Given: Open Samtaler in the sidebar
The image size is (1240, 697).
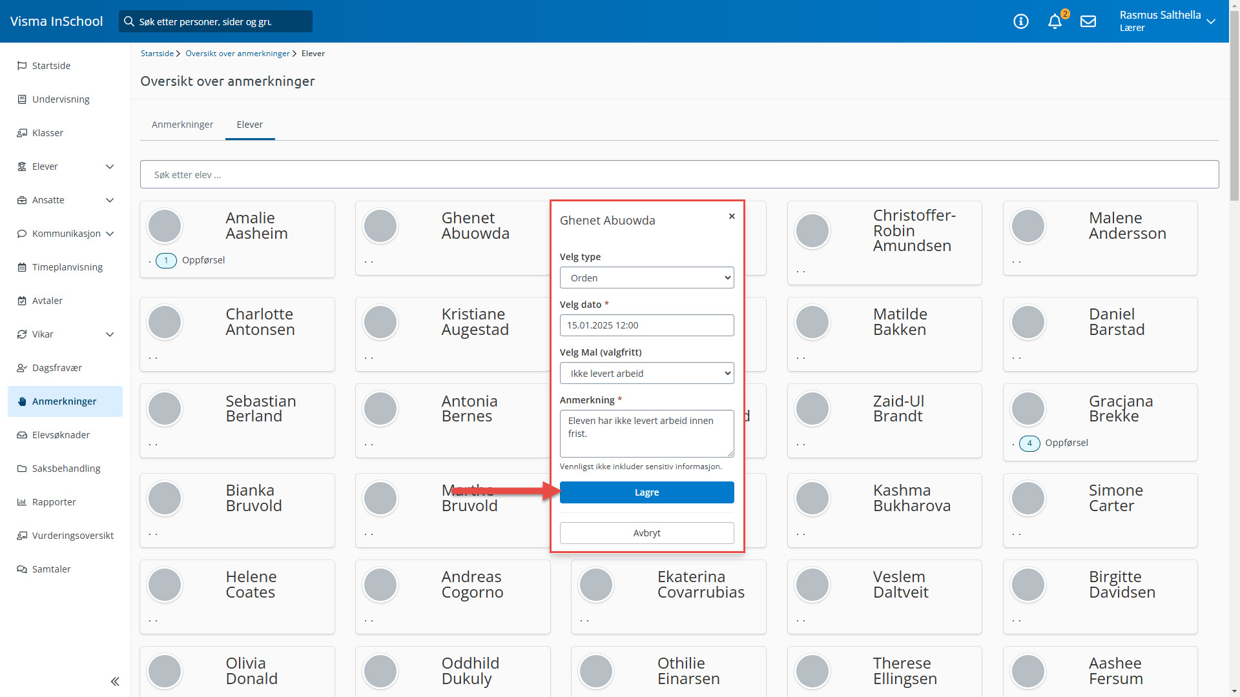Looking at the screenshot, I should [x=52, y=569].
